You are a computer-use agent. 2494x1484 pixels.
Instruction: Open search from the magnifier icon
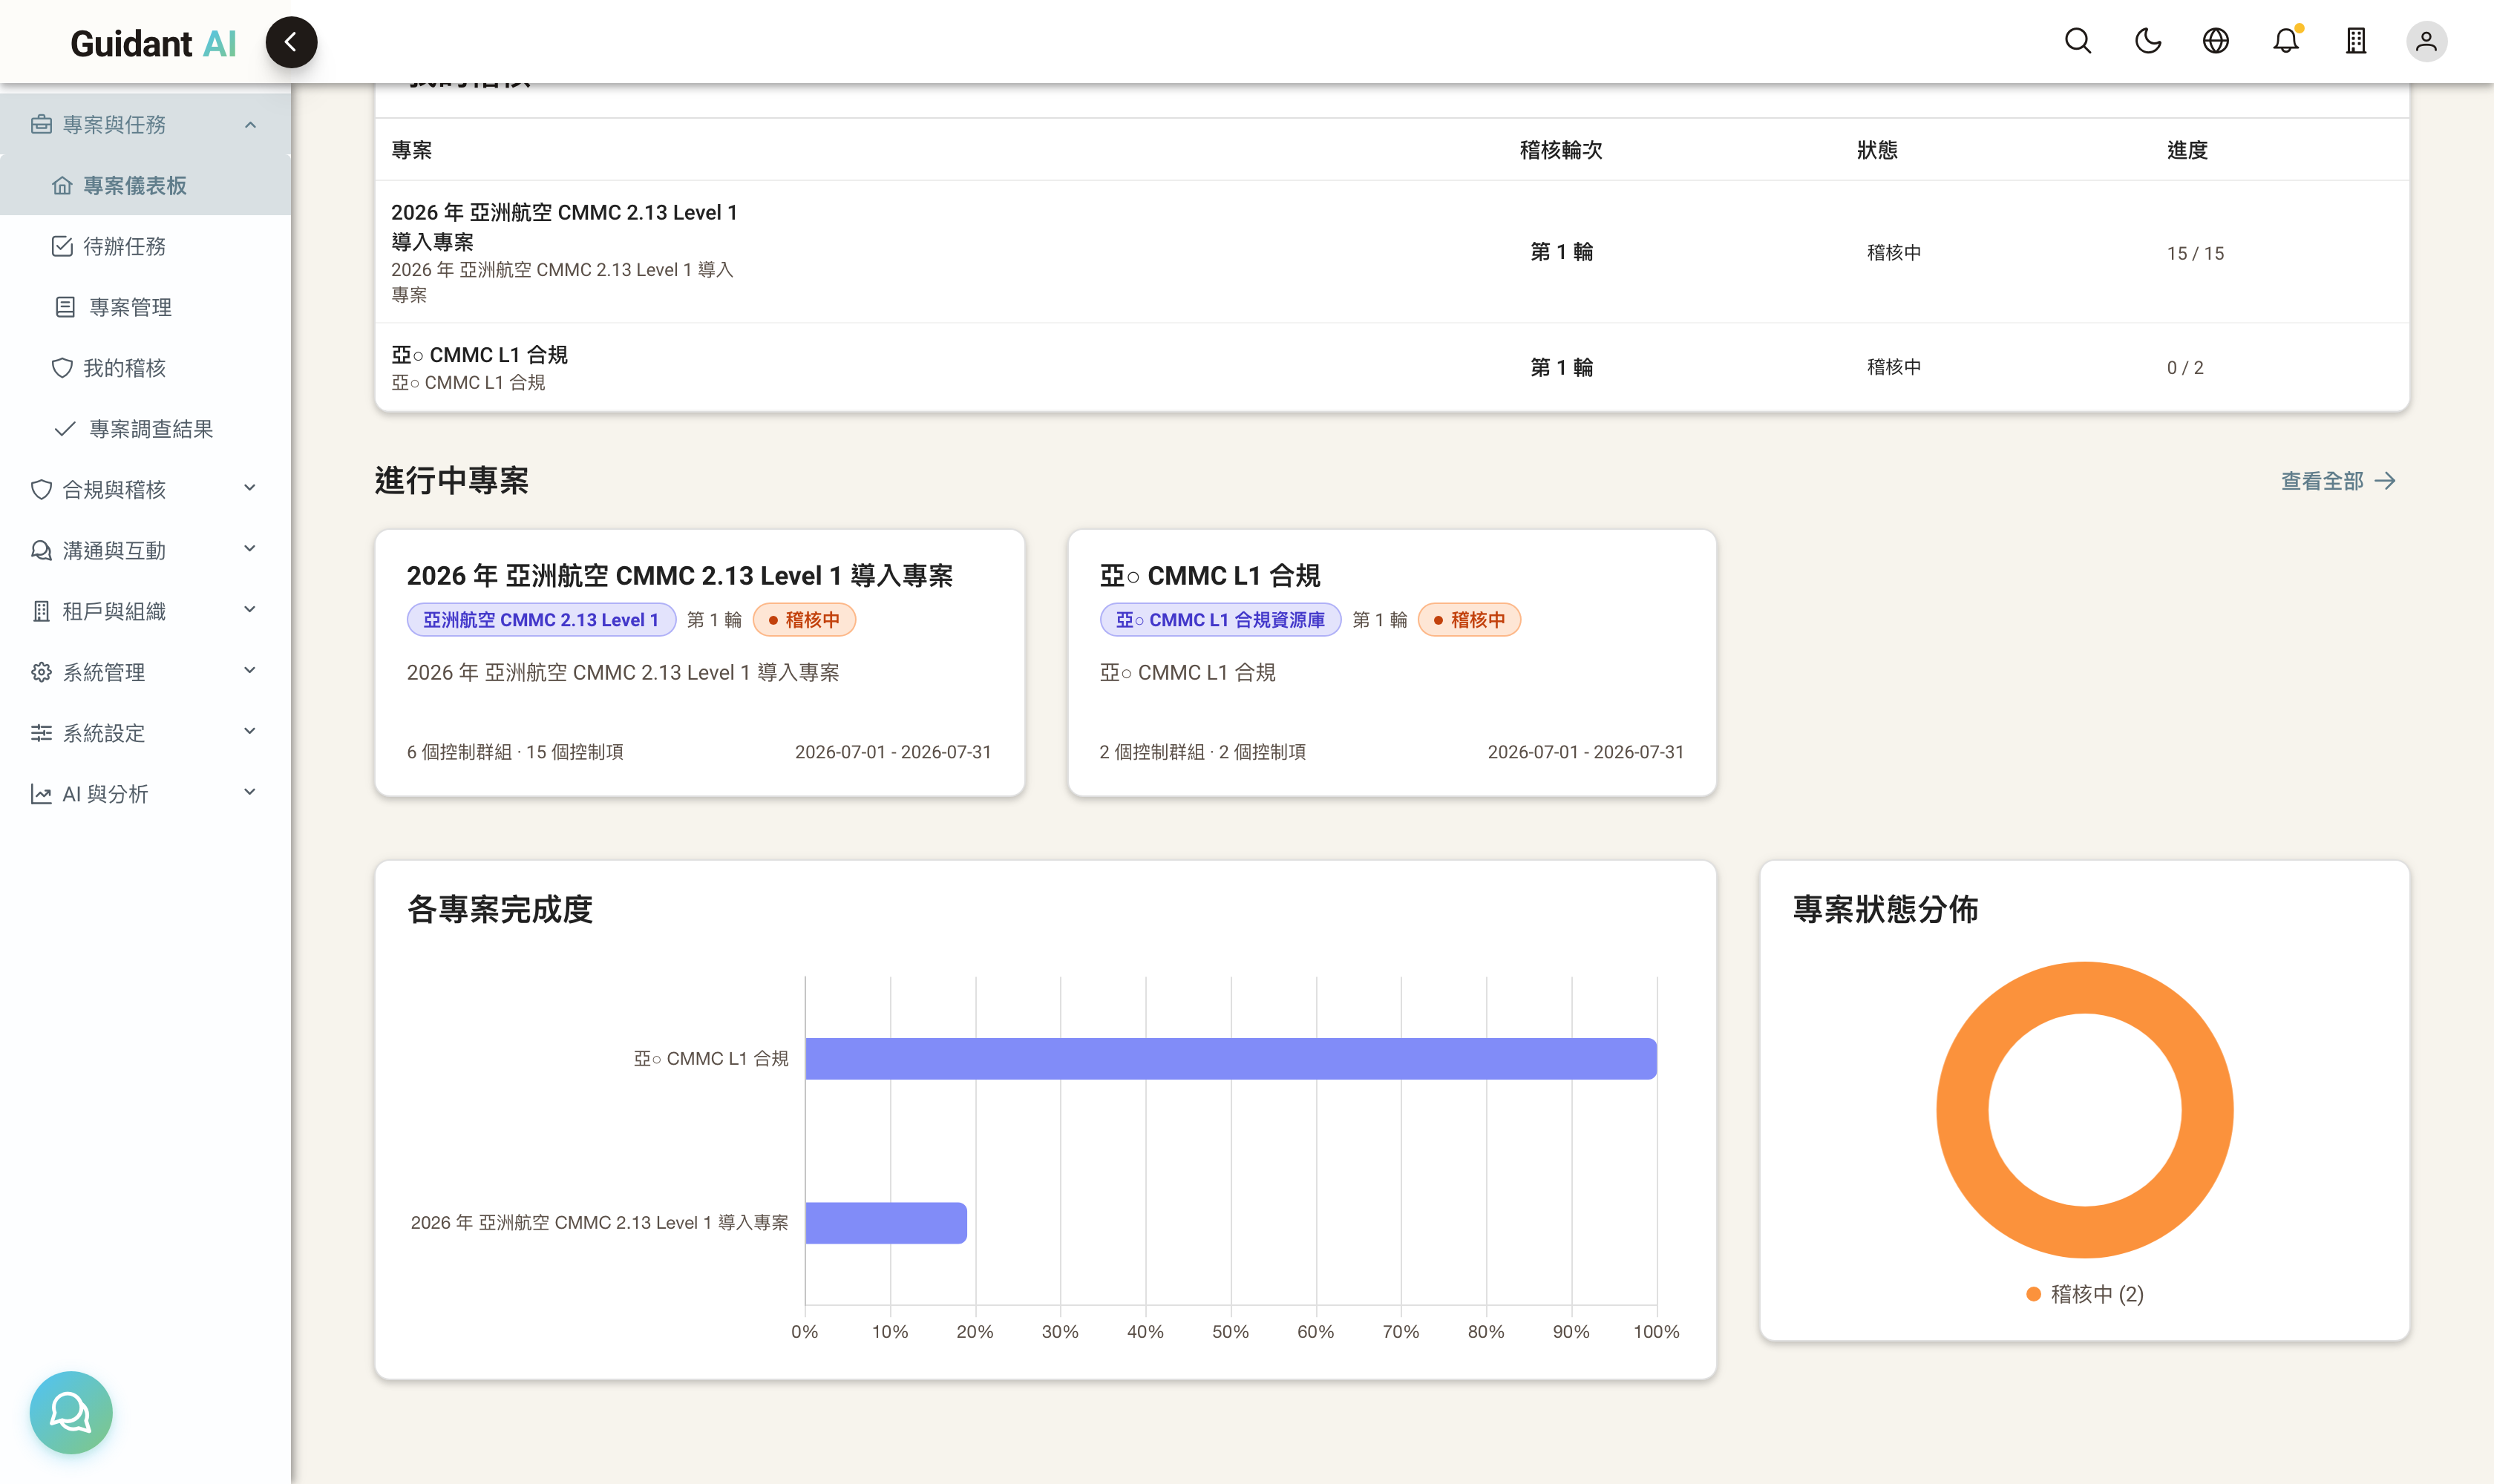click(x=2078, y=41)
